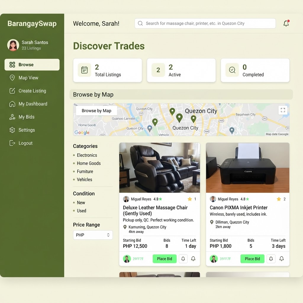The height and width of the screenshot is (303, 303).
Task: Click the BarangaySwap logo
Action: (x=32, y=24)
